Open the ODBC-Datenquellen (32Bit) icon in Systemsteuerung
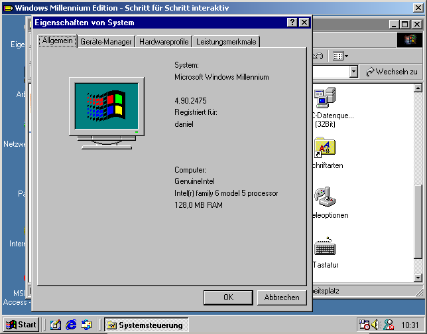 [325, 98]
